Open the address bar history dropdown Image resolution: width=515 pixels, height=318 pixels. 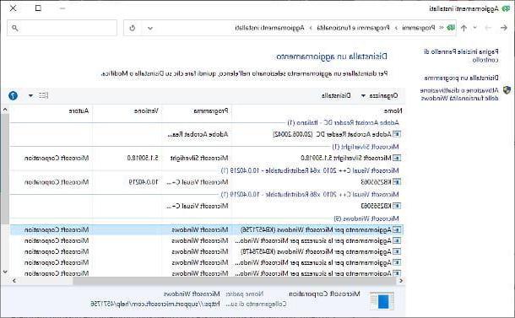150,28
